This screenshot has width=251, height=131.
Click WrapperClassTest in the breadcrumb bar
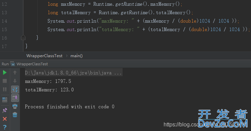(x=44, y=56)
